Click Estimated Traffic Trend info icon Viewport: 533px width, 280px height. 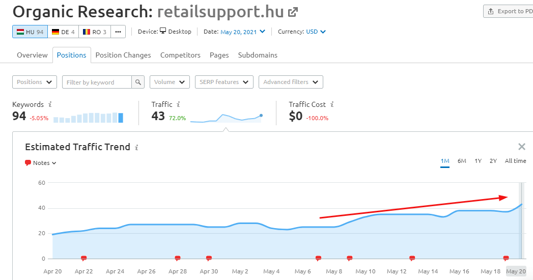136,148
